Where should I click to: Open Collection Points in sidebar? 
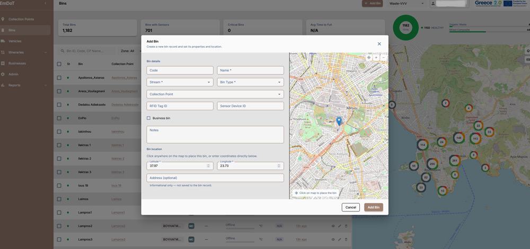21,19
